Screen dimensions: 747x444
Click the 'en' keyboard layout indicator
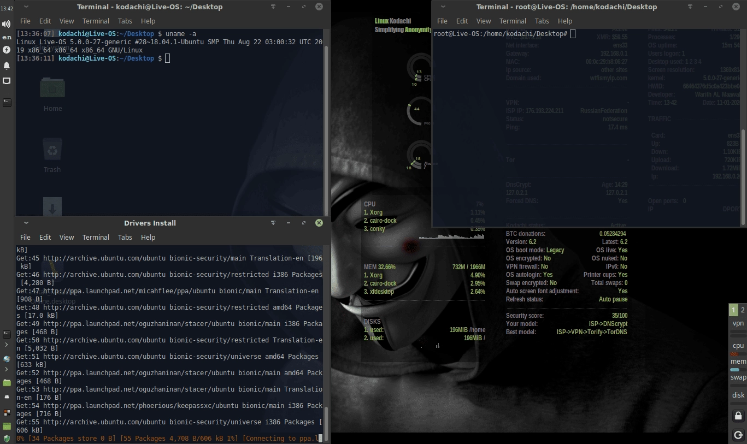7,37
